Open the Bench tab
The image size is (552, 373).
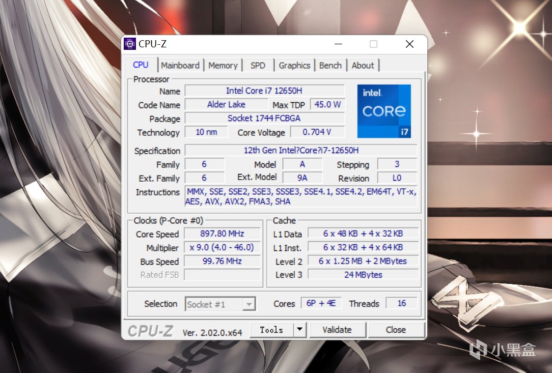click(x=330, y=66)
